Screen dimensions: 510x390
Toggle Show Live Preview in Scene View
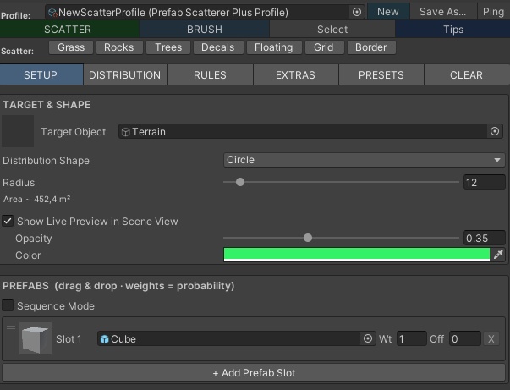[8, 221]
